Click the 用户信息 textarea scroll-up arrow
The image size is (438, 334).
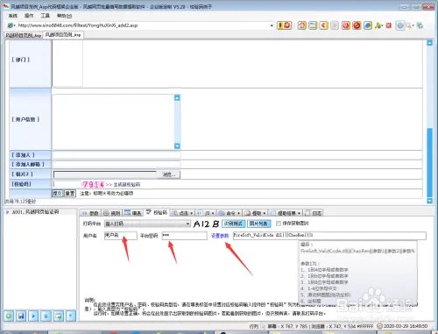click(177, 97)
